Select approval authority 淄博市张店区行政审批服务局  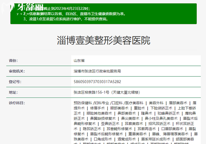pos(97,71)
